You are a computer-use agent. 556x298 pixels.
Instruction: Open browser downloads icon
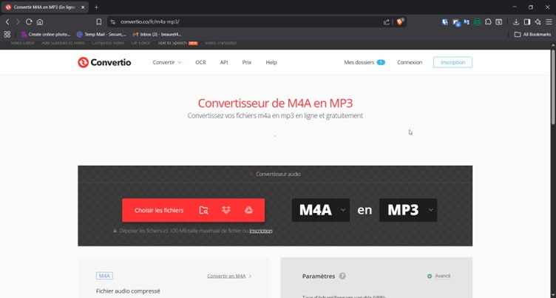click(516, 22)
